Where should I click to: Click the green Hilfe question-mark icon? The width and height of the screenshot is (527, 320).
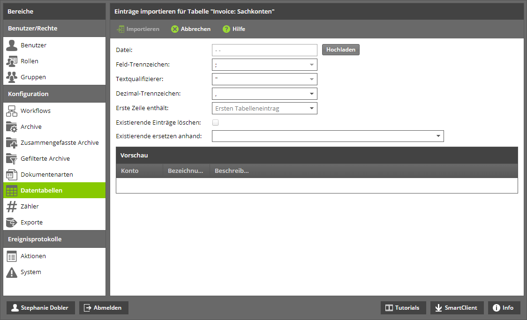tap(226, 29)
